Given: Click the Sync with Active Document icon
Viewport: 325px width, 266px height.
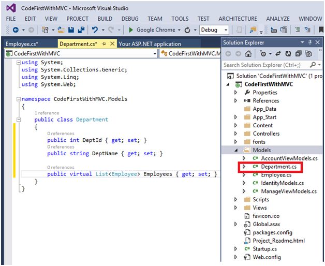Looking at the screenshot, I should point(278,54).
